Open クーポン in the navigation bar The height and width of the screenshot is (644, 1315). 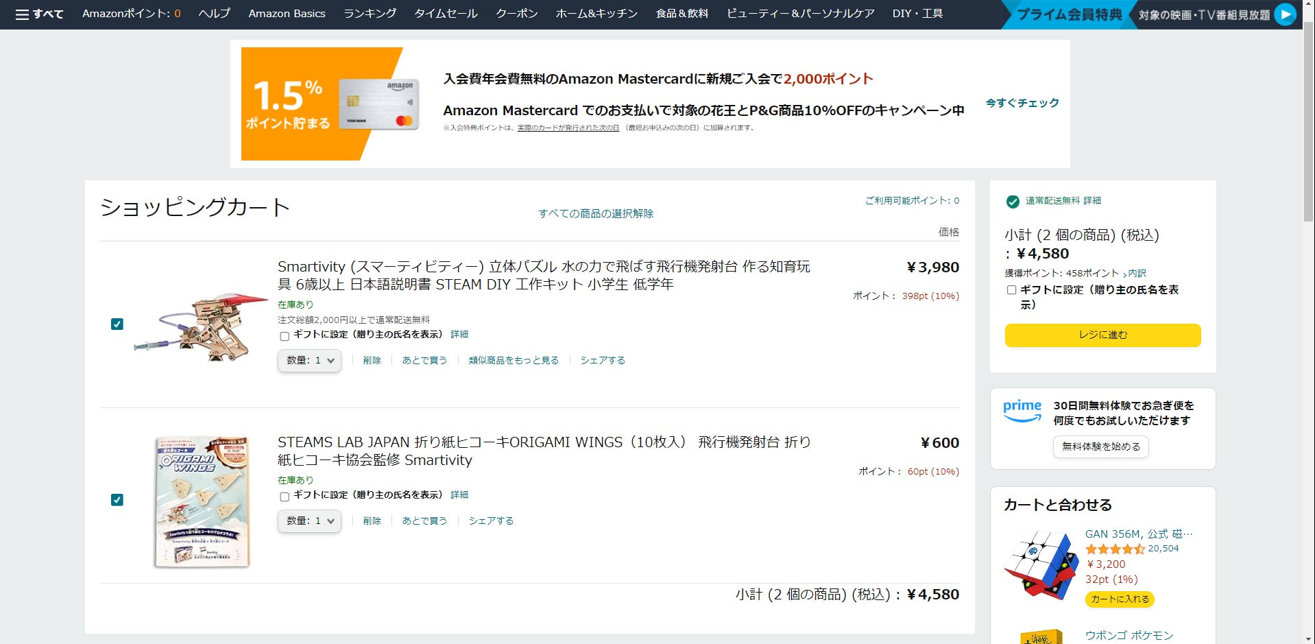click(517, 14)
